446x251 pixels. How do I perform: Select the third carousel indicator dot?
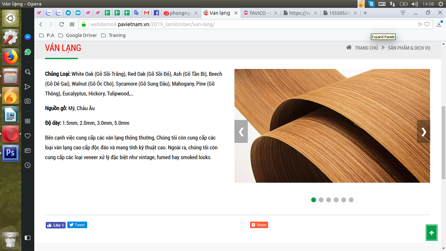click(329, 200)
